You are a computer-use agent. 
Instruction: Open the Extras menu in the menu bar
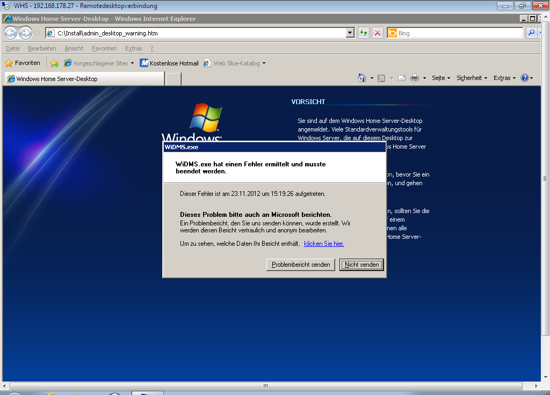point(134,48)
